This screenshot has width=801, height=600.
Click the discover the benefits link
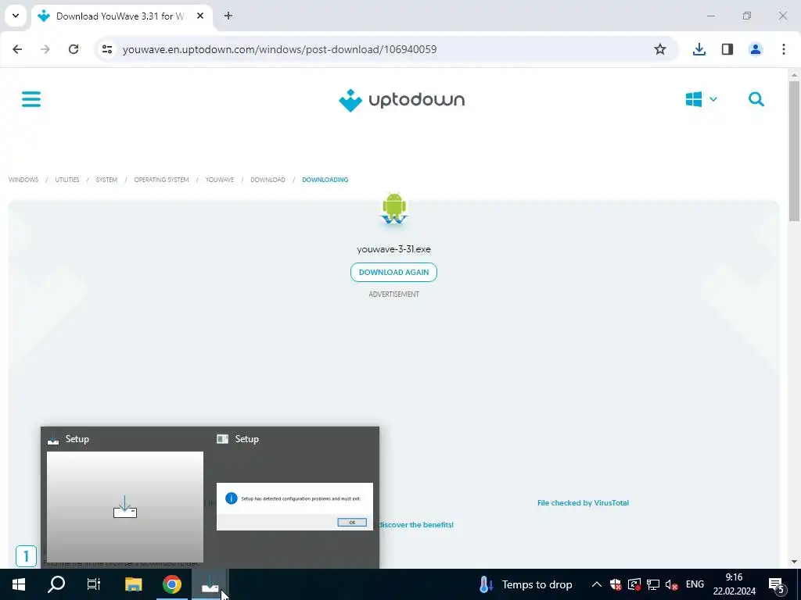point(416,524)
